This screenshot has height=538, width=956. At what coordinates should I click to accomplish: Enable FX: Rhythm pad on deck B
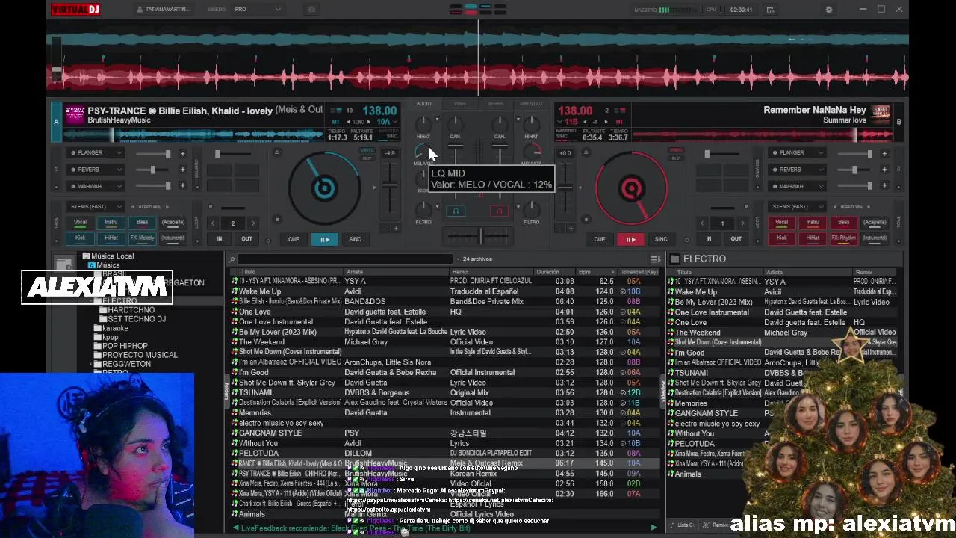click(843, 238)
